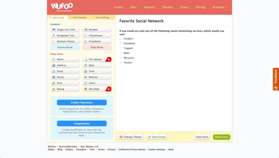Open Change Theme color palette
Image resolution: width=279 pixels, height=158 pixels.
point(130,137)
